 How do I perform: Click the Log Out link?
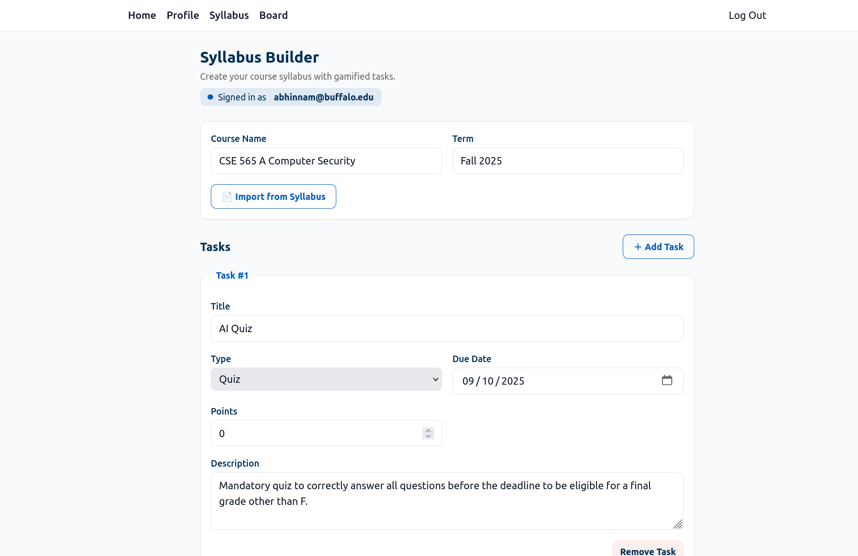pyautogui.click(x=747, y=15)
